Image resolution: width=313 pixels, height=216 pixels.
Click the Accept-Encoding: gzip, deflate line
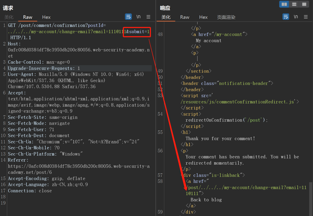(46, 179)
